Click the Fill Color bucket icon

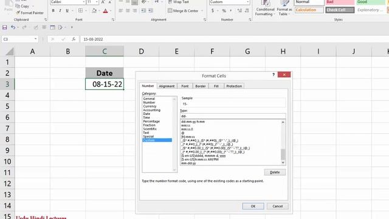(x=94, y=11)
